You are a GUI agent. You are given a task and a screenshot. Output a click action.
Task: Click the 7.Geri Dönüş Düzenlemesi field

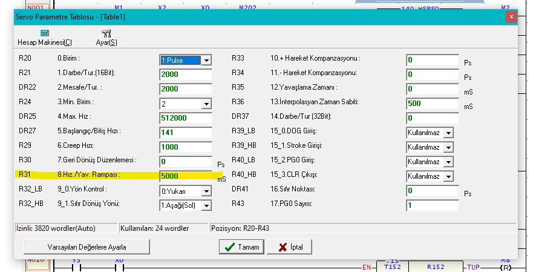click(186, 162)
